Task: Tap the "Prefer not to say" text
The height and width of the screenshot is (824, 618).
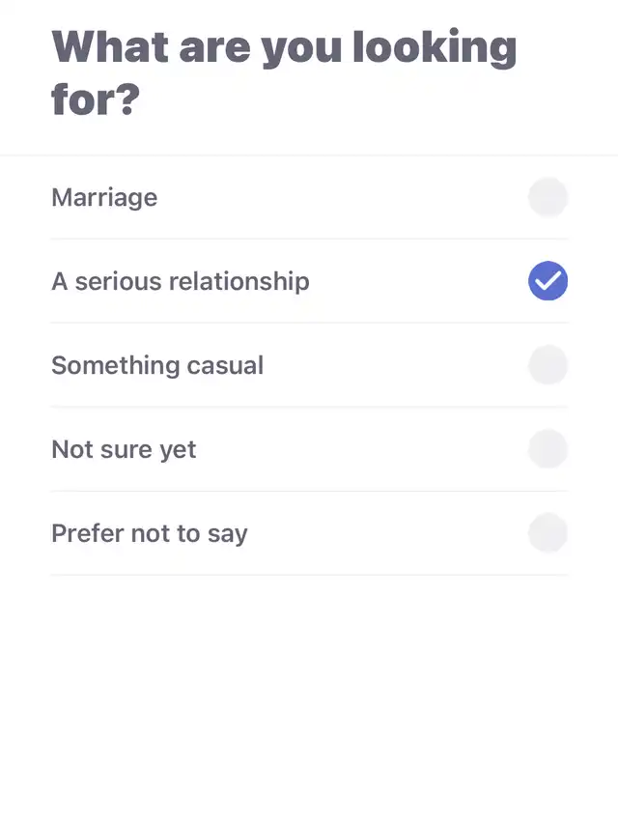Action: pyautogui.click(x=150, y=533)
